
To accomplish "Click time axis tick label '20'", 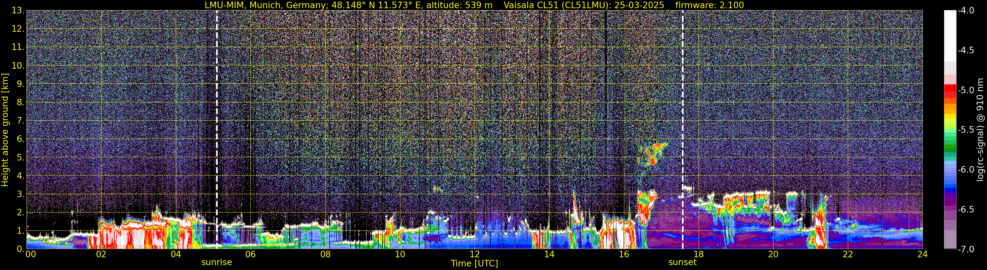I will (x=773, y=254).
